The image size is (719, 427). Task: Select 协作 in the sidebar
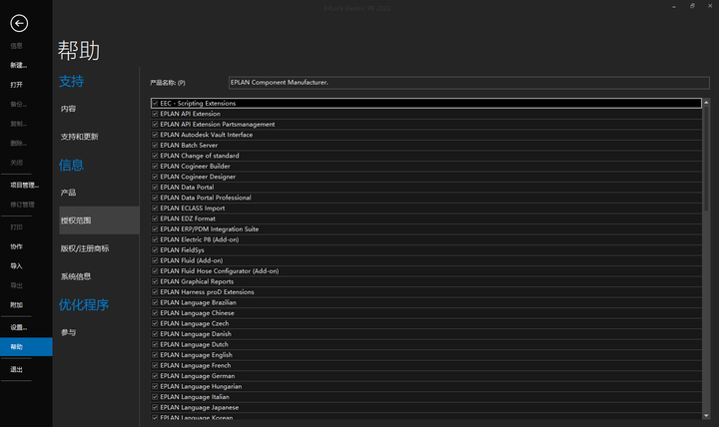coord(17,246)
